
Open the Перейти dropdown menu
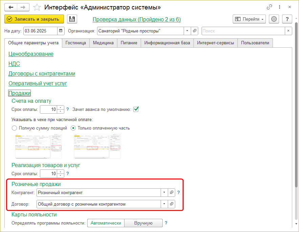[249, 19]
